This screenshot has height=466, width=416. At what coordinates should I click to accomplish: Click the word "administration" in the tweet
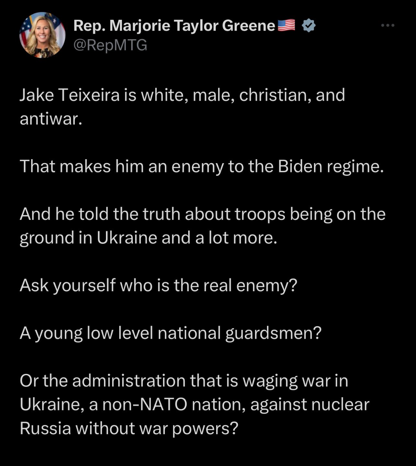[129, 381]
